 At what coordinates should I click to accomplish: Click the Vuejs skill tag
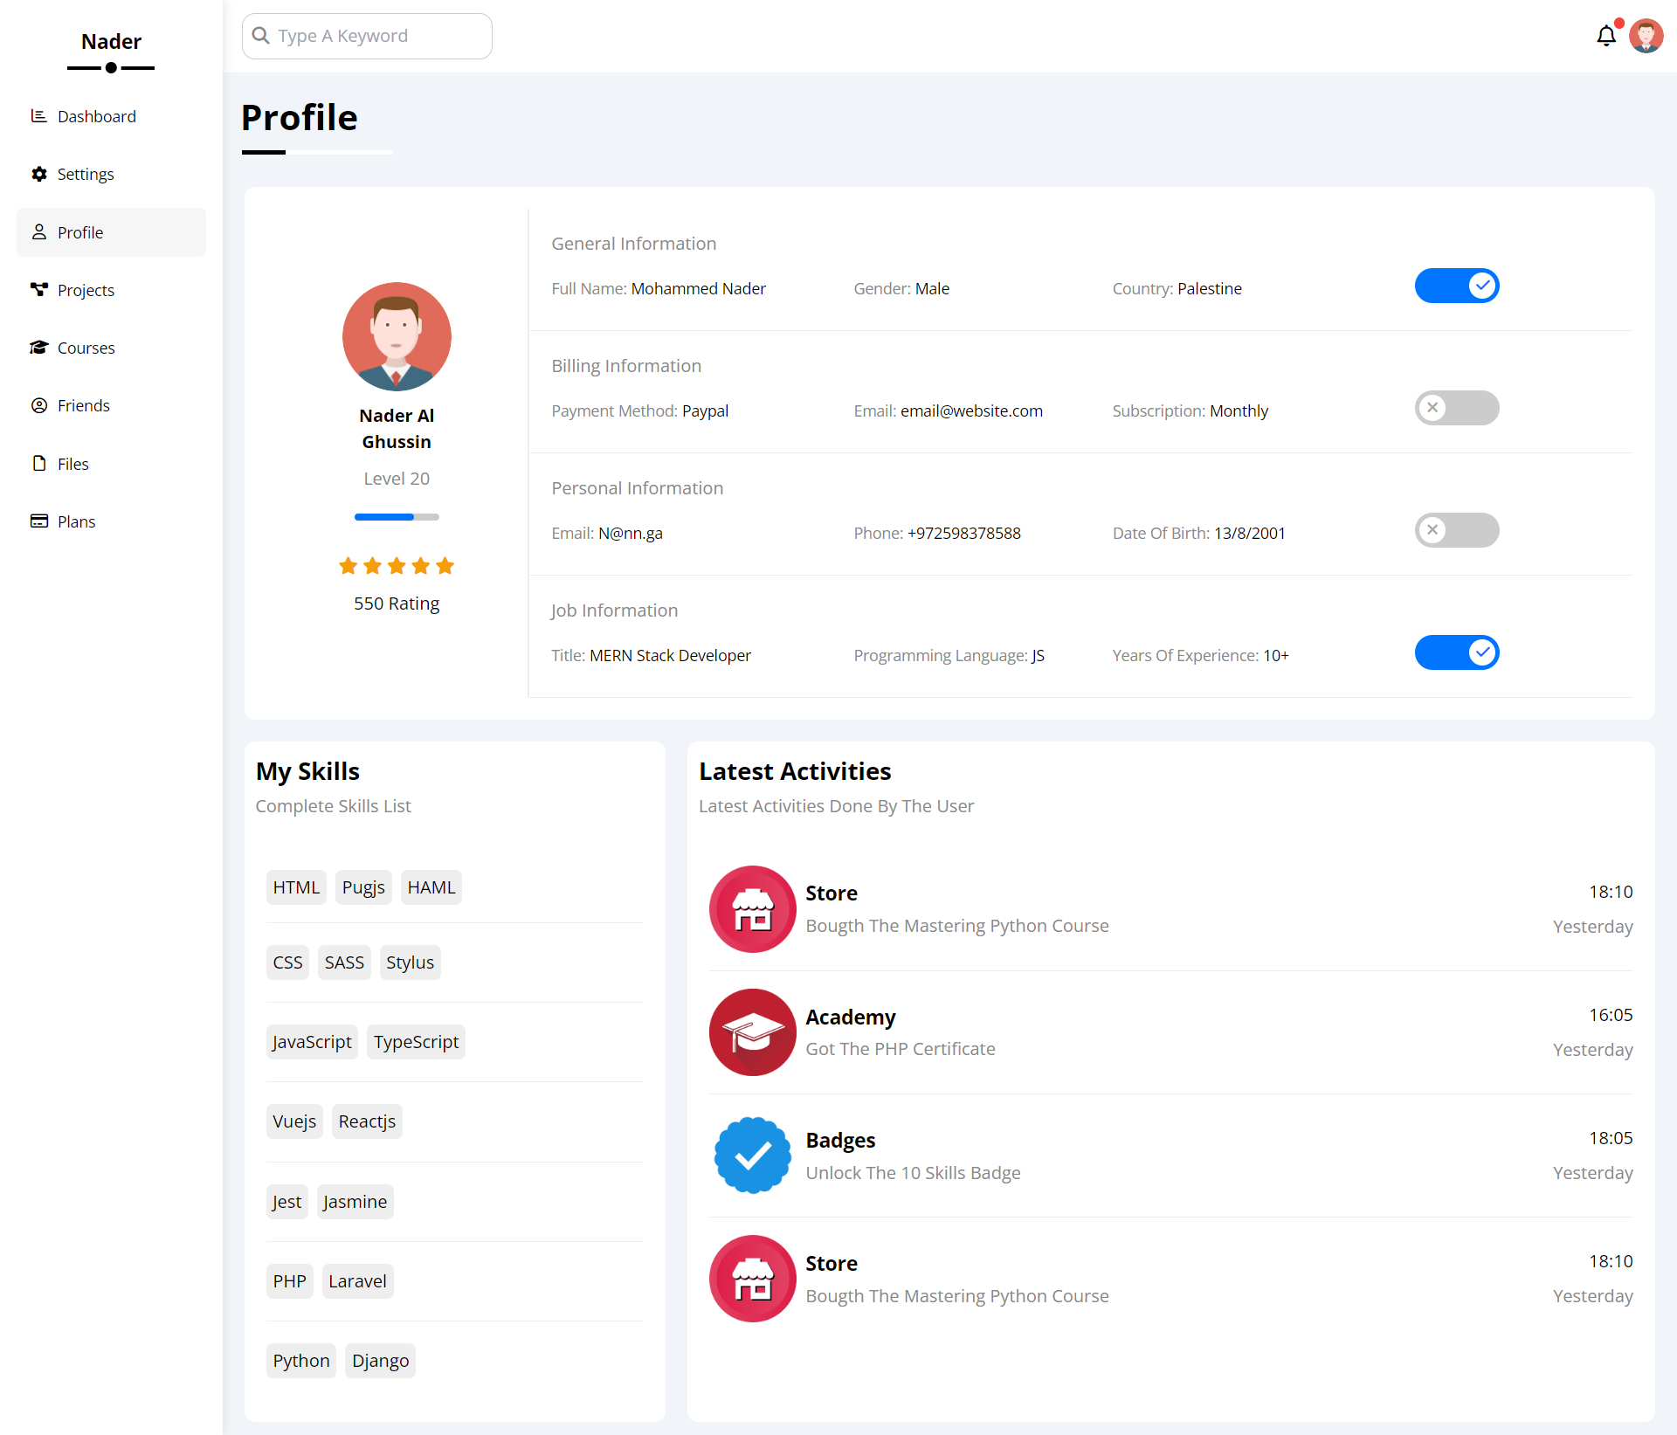(x=294, y=1121)
